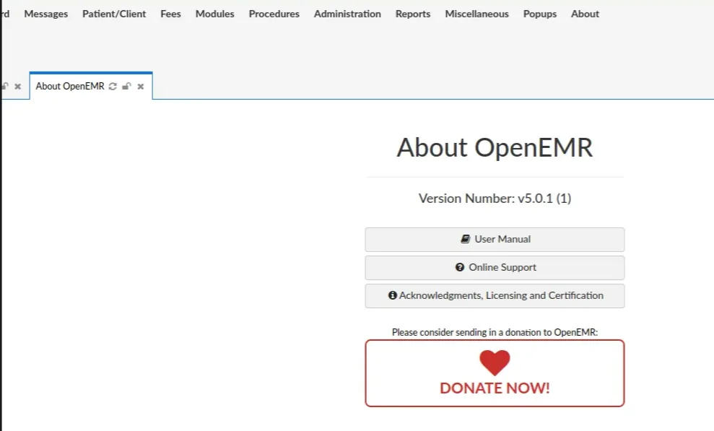Click the info icon beside Acknowledgments
714x431 pixels.
(393, 295)
